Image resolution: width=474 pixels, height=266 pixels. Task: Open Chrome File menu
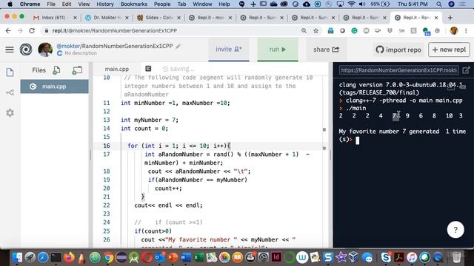tap(51, 4)
